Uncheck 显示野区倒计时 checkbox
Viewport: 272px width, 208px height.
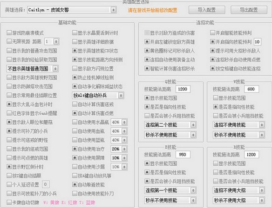click(9, 167)
